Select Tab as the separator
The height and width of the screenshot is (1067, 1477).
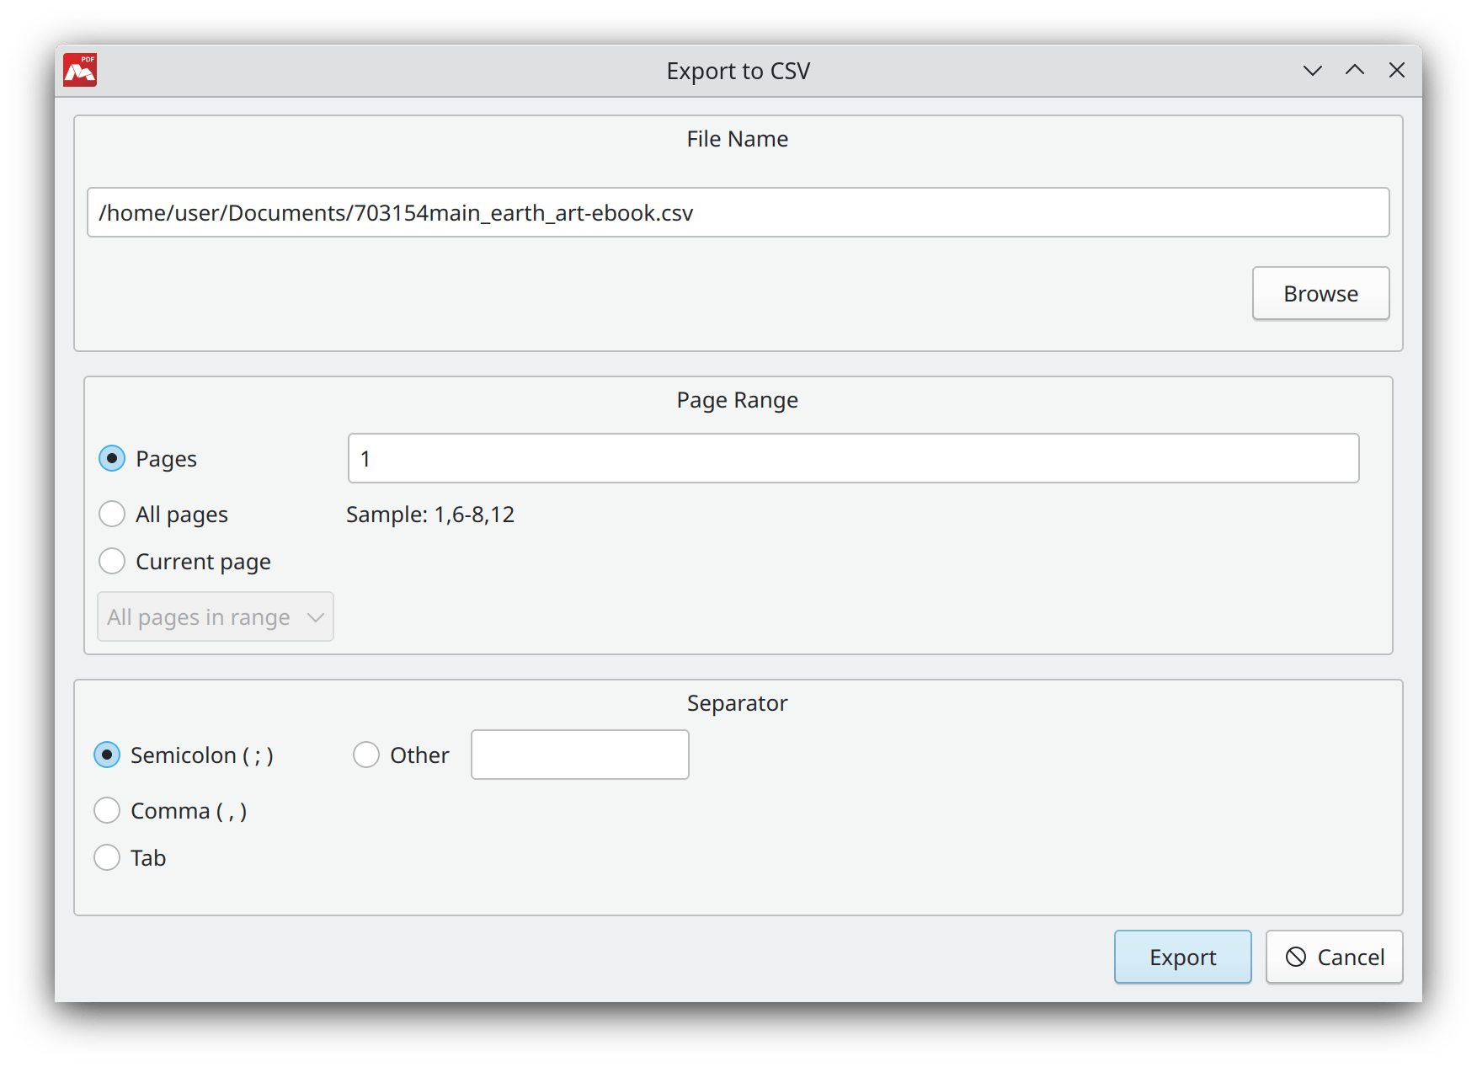pos(107,857)
